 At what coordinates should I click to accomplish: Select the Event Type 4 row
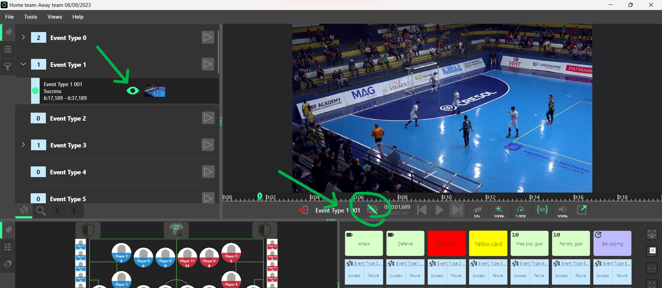pos(117,172)
